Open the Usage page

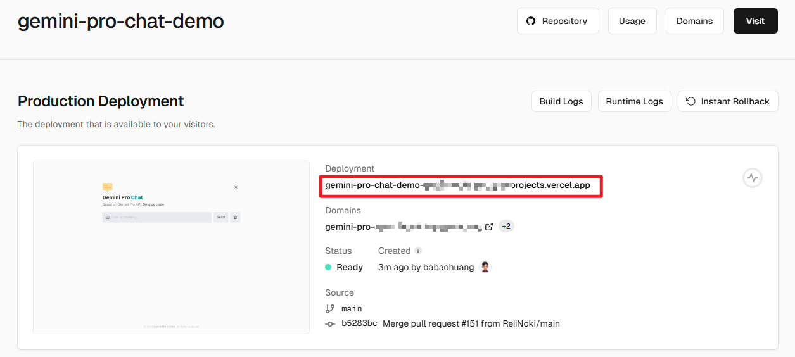point(632,21)
